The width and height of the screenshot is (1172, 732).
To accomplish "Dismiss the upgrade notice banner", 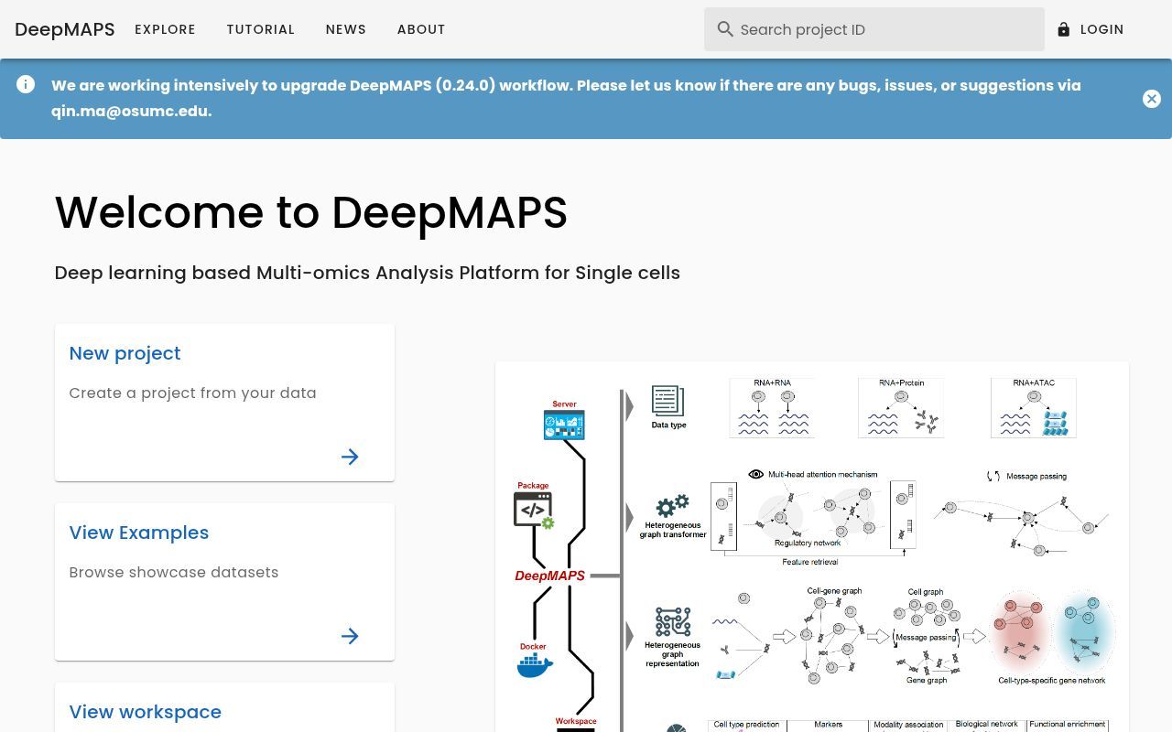I will coord(1152,99).
